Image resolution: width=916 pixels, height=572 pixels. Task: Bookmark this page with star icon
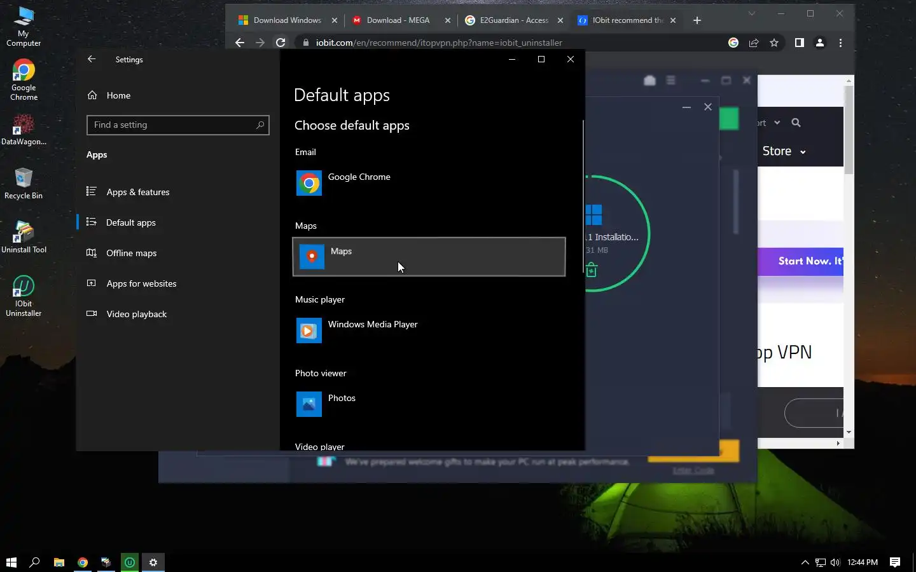774,43
